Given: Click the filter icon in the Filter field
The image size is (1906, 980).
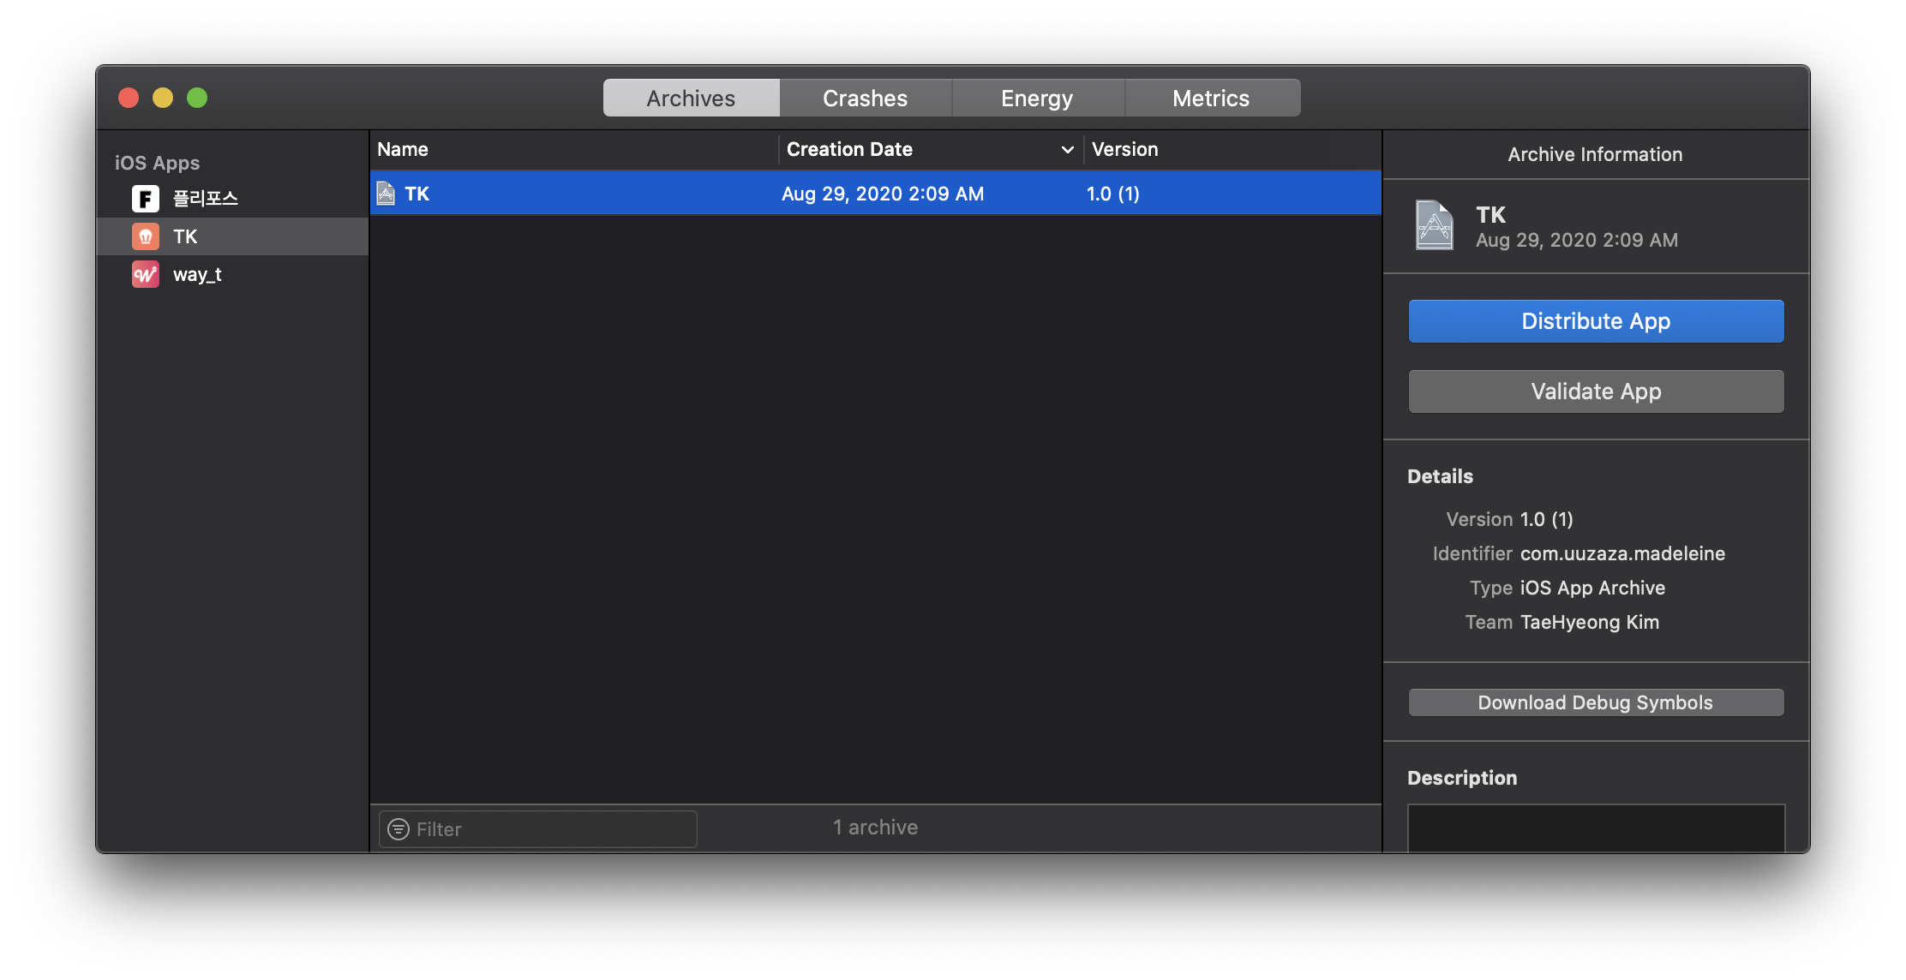Looking at the screenshot, I should pos(399,829).
